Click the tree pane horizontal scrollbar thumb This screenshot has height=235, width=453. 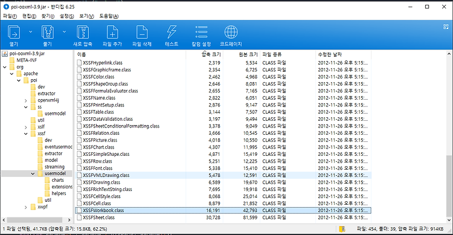34,220
